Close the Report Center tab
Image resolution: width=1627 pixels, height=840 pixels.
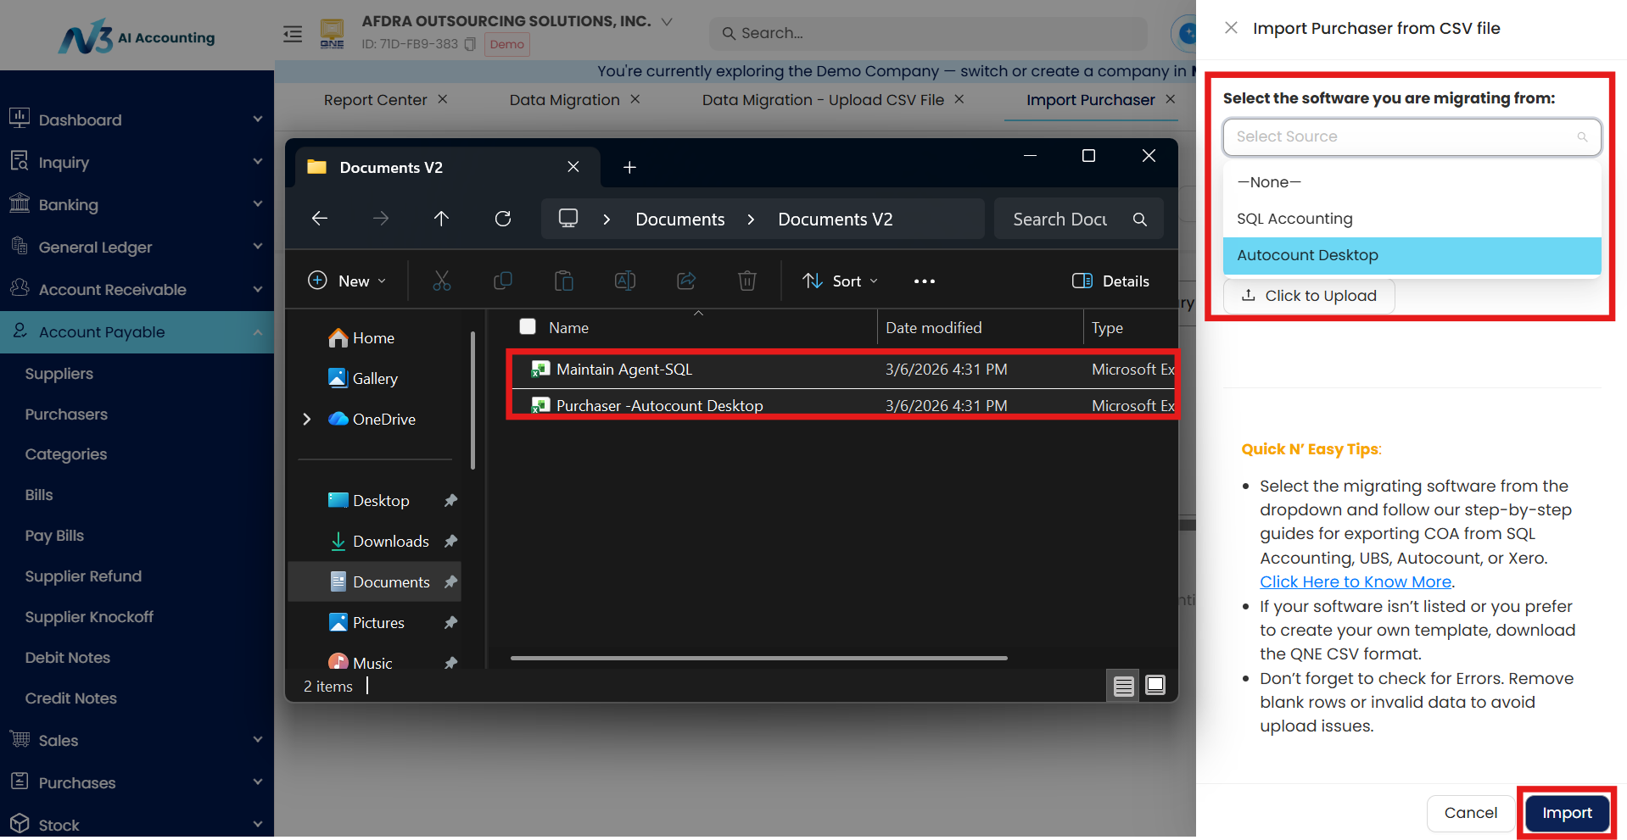[443, 99]
